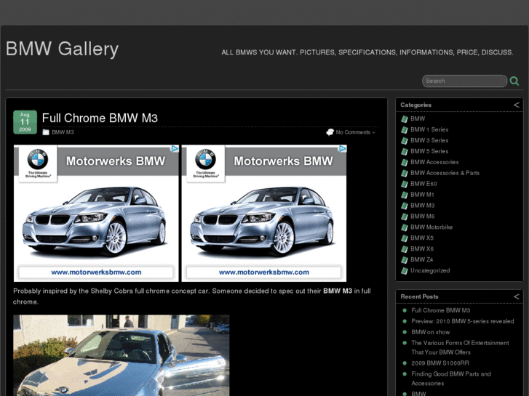The image size is (529, 396).
Task: Click the speech bubble comments icon
Action: tap(330, 132)
